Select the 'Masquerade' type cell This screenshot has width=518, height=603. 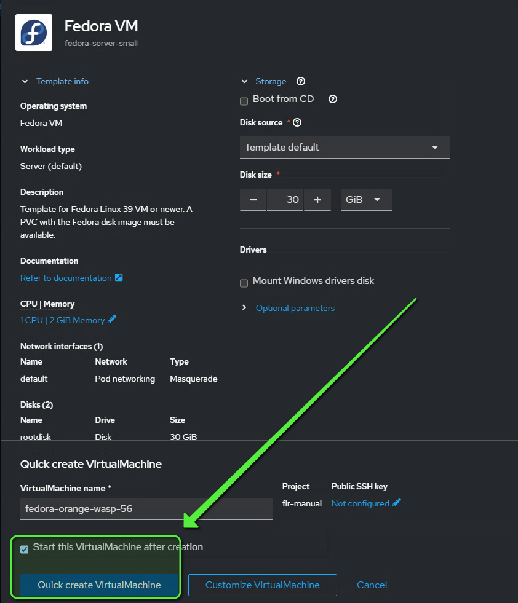click(x=194, y=379)
